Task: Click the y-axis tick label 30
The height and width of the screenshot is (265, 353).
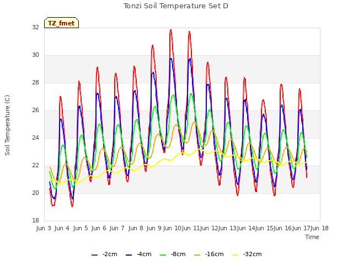Action: click(x=35, y=55)
